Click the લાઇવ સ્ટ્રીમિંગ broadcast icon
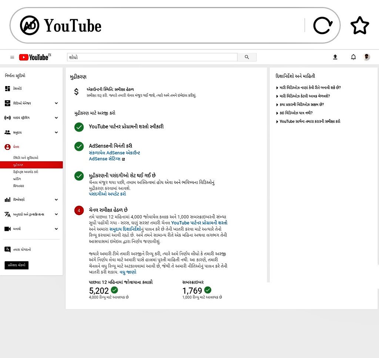Image resolution: width=379 pixels, height=358 pixels. 7,118
